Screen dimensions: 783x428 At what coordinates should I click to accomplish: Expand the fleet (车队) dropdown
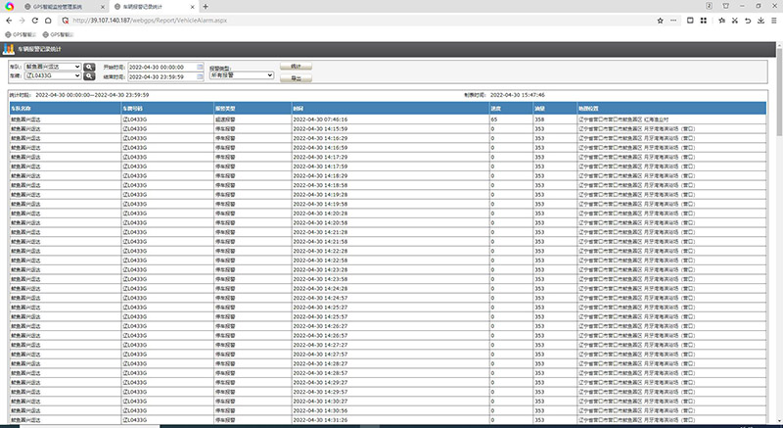pyautogui.click(x=53, y=67)
